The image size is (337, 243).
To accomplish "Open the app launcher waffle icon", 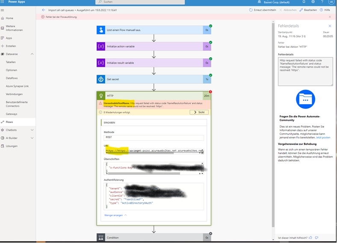I will tap(2, 2).
